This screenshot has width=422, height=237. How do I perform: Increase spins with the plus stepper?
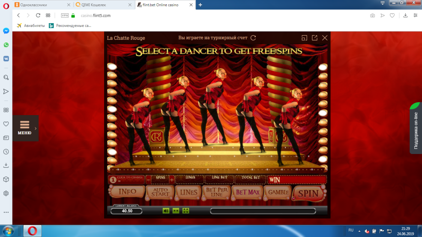point(172,179)
